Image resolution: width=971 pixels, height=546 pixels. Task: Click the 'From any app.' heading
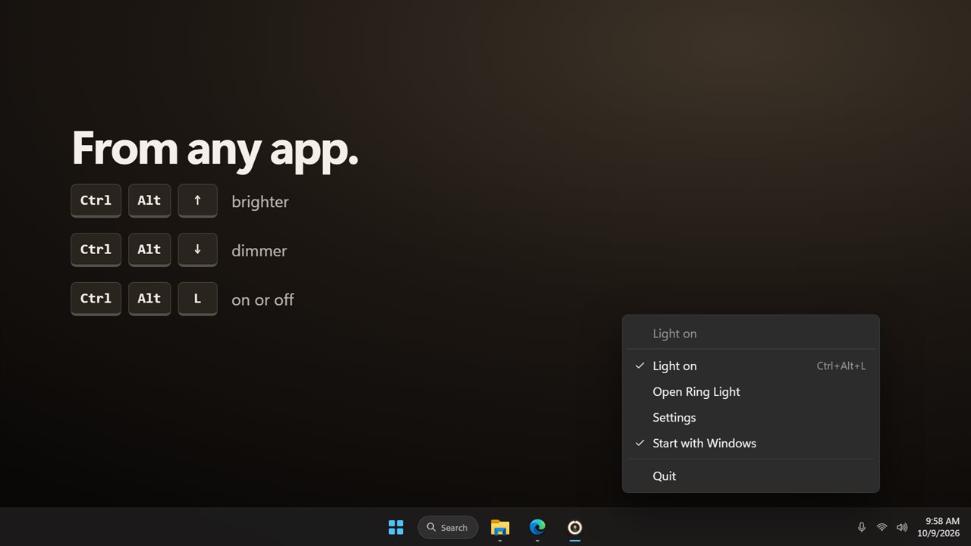(215, 149)
